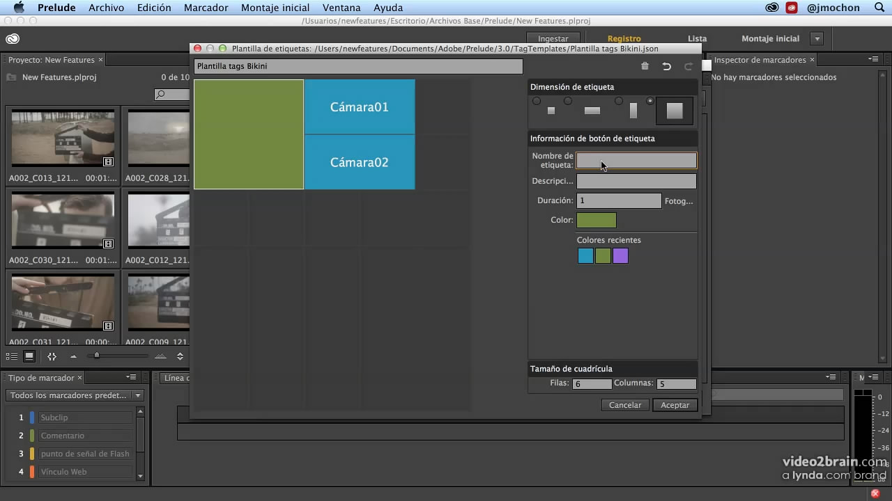This screenshot has width=892, height=501.
Task: Open Creative Cloud from the macOS menu bar
Action: click(x=771, y=8)
